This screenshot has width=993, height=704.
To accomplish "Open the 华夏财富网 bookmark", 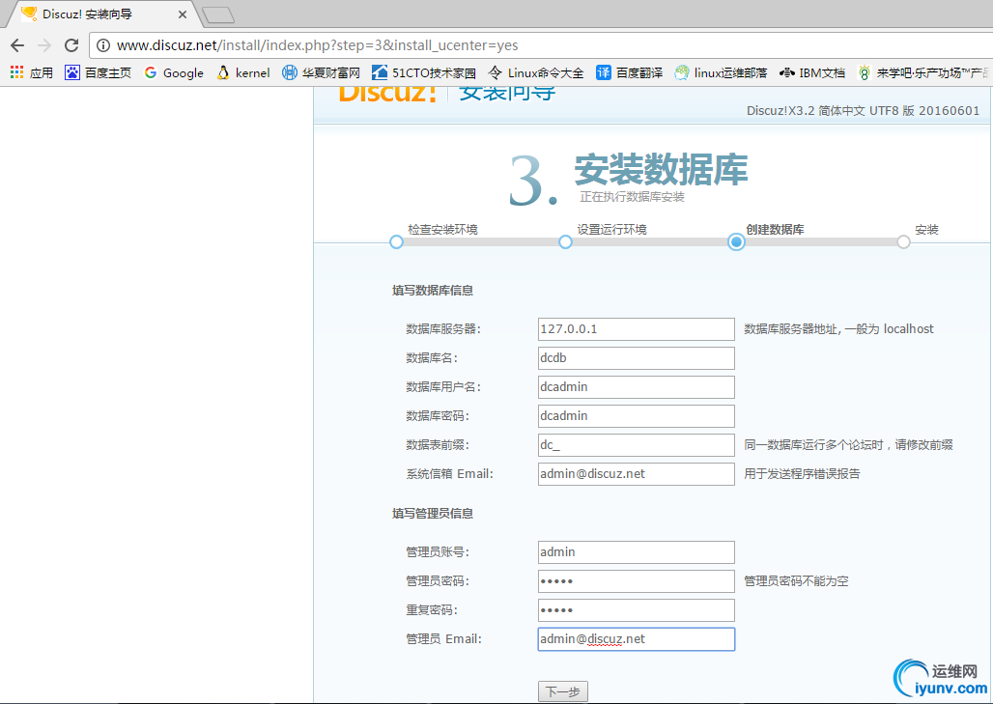I will coord(321,72).
